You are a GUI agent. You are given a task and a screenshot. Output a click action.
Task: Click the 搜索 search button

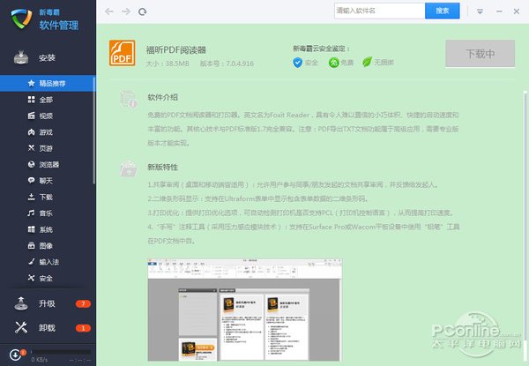443,11
